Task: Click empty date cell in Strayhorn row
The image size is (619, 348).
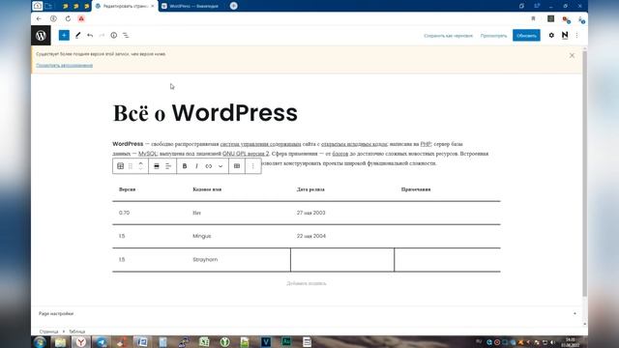Action: (x=342, y=260)
